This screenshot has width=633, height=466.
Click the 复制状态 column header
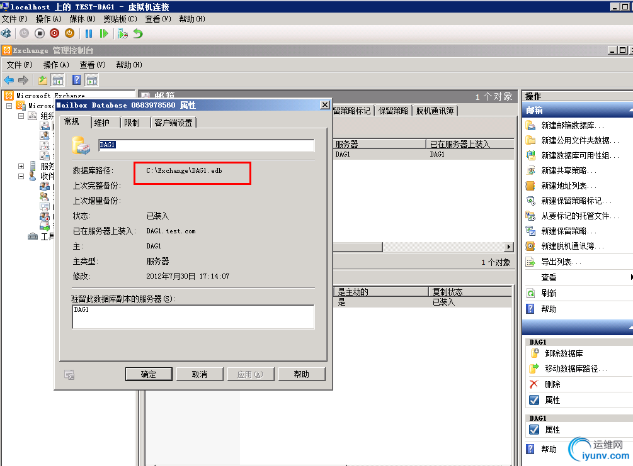click(x=470, y=291)
